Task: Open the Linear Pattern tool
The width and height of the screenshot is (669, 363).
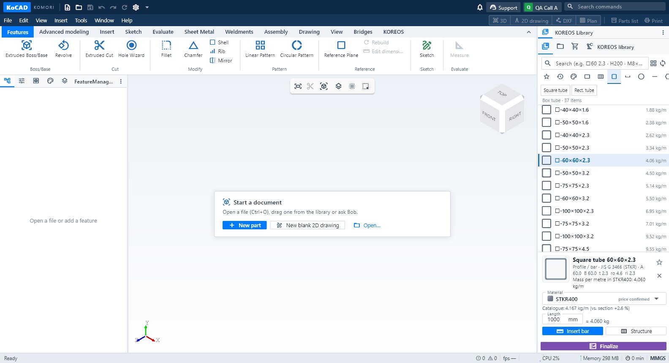Action: (x=260, y=49)
